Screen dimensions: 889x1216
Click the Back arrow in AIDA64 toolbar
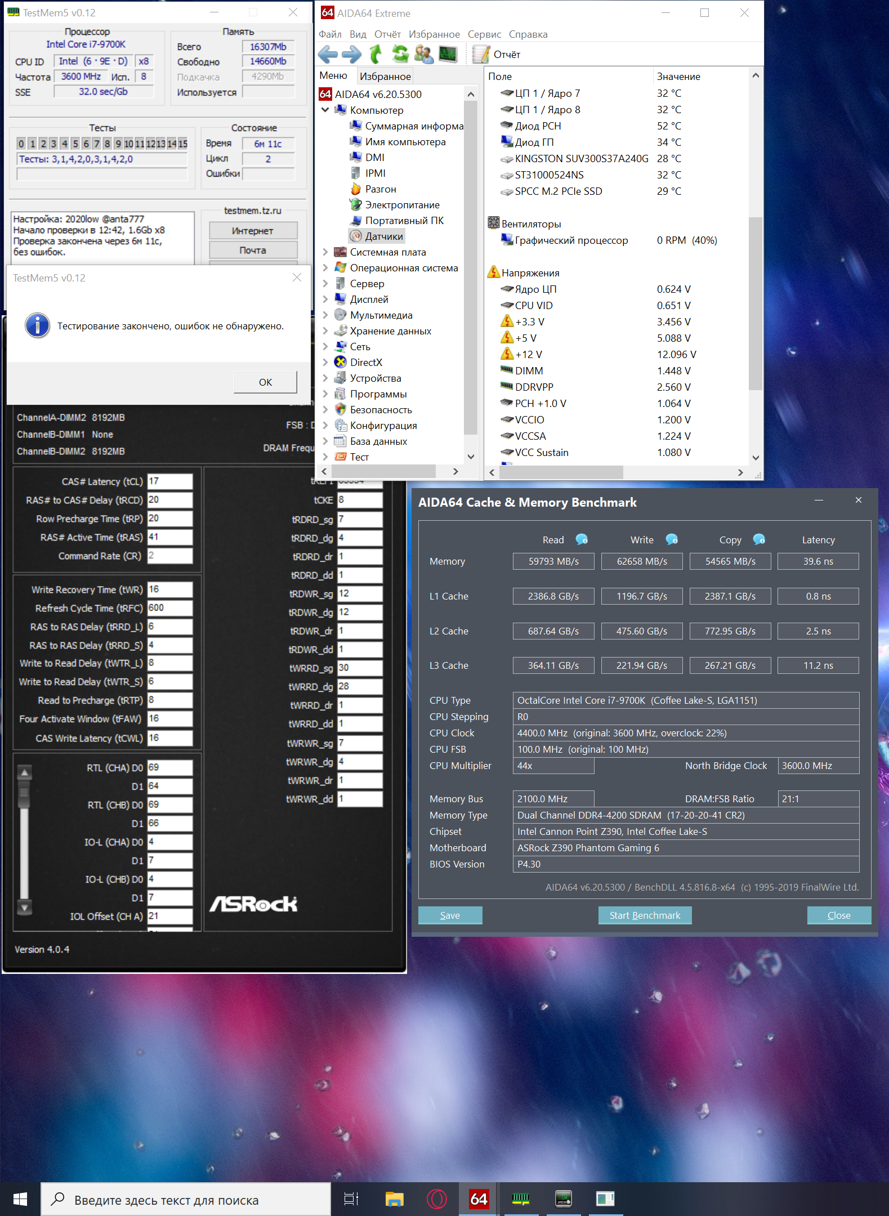tap(327, 55)
